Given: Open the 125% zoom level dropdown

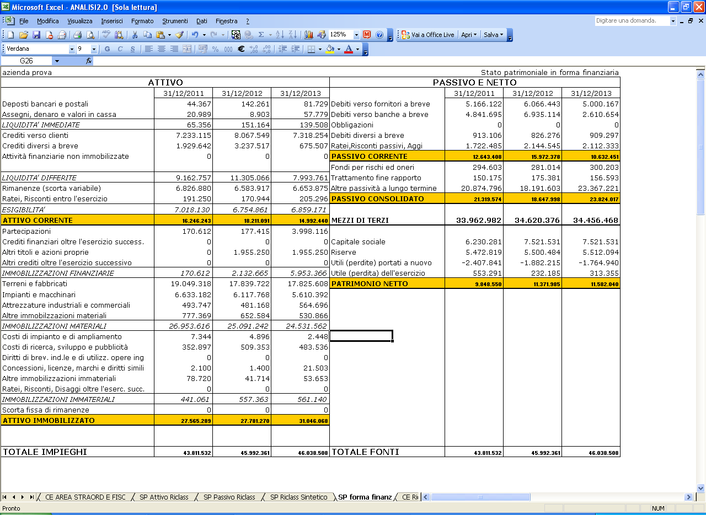Looking at the screenshot, I should (356, 35).
